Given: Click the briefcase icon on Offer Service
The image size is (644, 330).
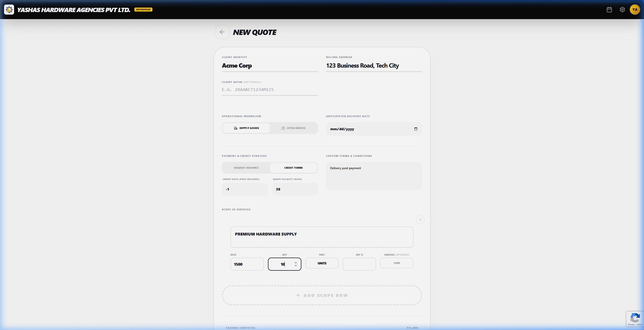Looking at the screenshot, I should pos(283,128).
